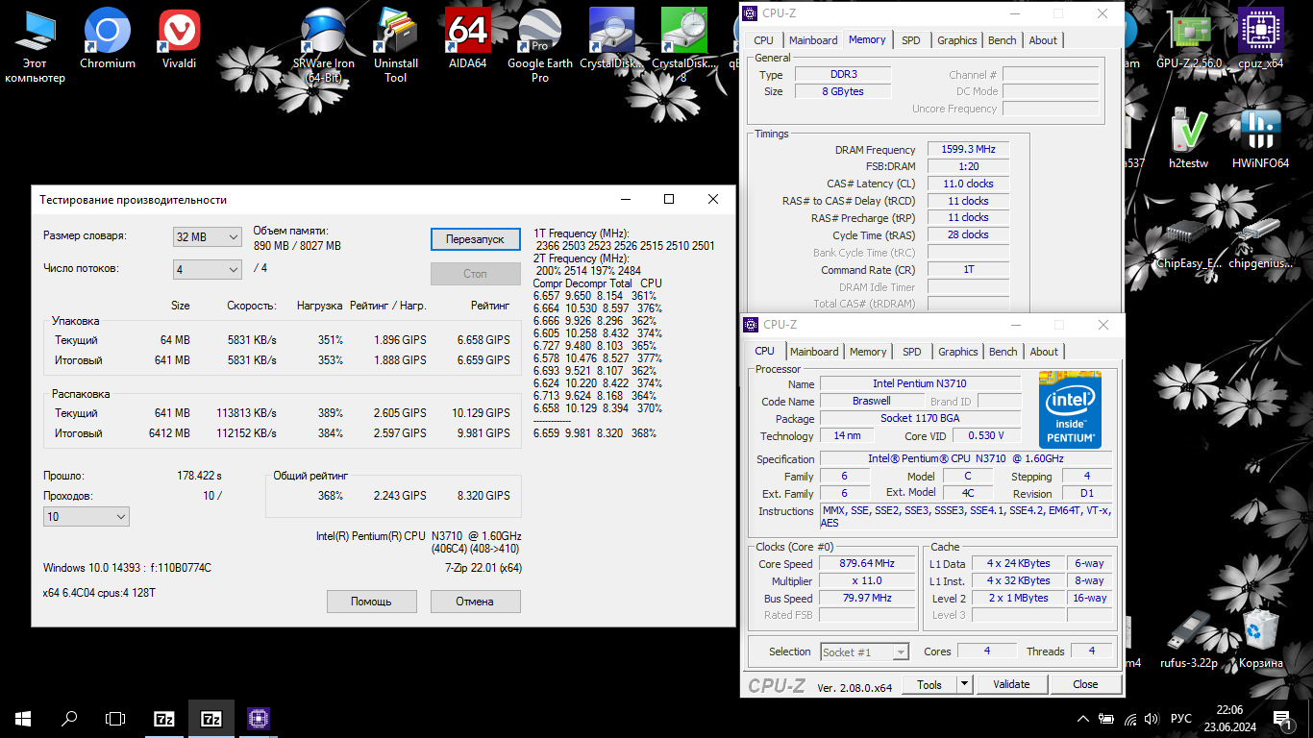
Task: Select Bench tab in upper CPU-Z window
Action: point(1003,40)
